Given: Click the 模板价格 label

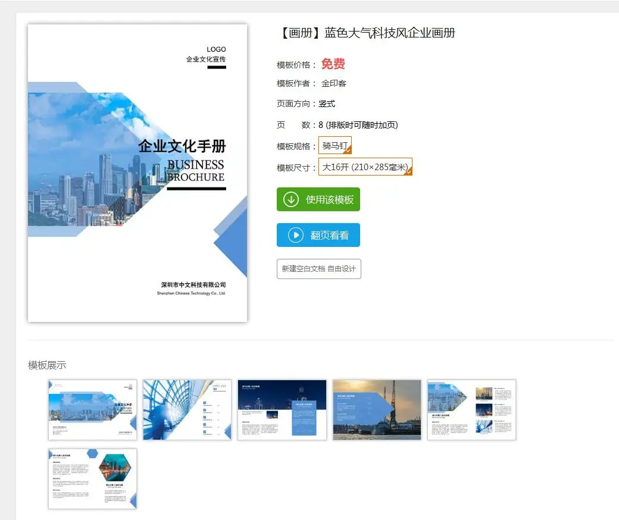Looking at the screenshot, I should (x=296, y=65).
